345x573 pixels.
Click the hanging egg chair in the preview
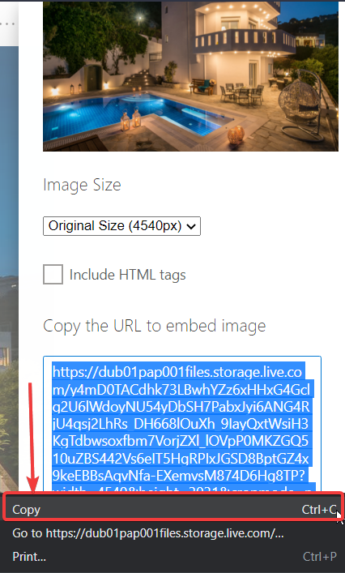click(300, 104)
